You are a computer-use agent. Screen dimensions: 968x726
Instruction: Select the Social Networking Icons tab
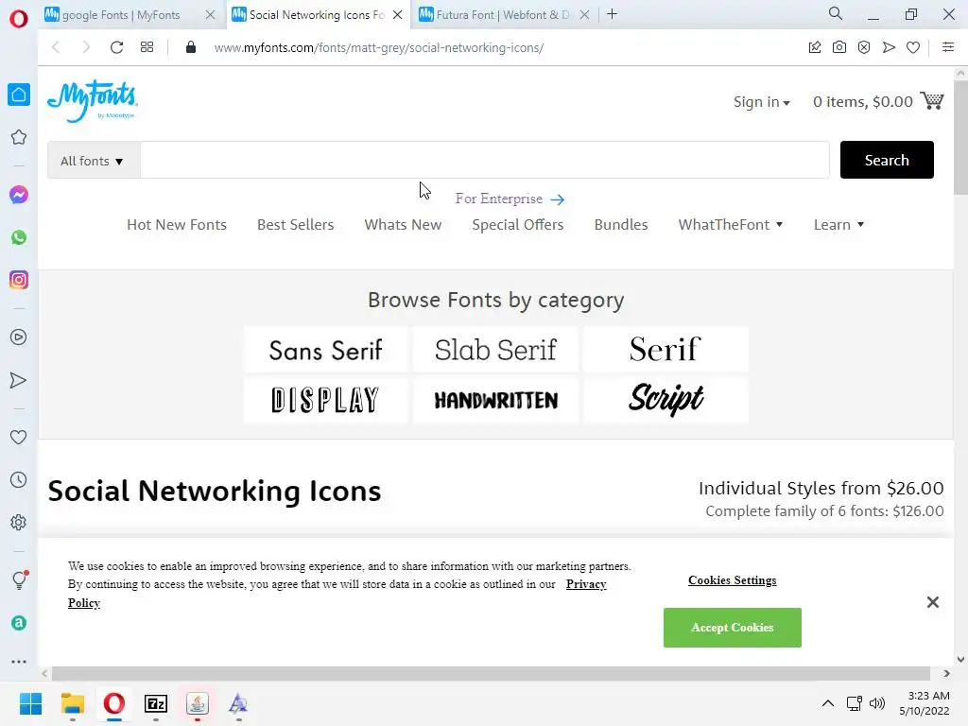(x=316, y=15)
